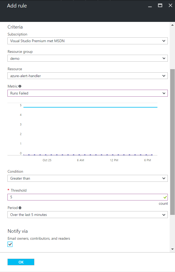Click the scrollbar up arrow

172,25
